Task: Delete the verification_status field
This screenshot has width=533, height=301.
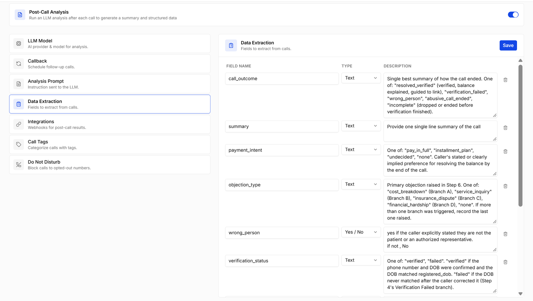Action: pyautogui.click(x=505, y=262)
